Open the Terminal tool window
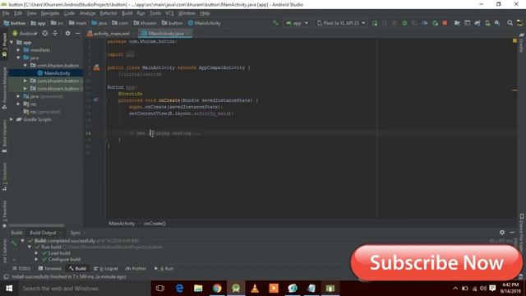The width and height of the screenshot is (526, 296). tap(50, 269)
